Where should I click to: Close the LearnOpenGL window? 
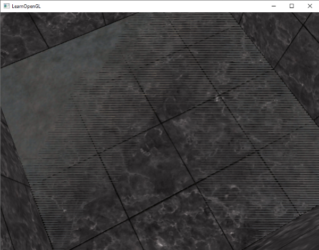pos(309,6)
